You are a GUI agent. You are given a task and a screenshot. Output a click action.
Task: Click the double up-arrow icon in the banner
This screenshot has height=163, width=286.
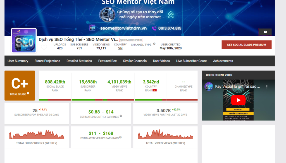click(171, 15)
